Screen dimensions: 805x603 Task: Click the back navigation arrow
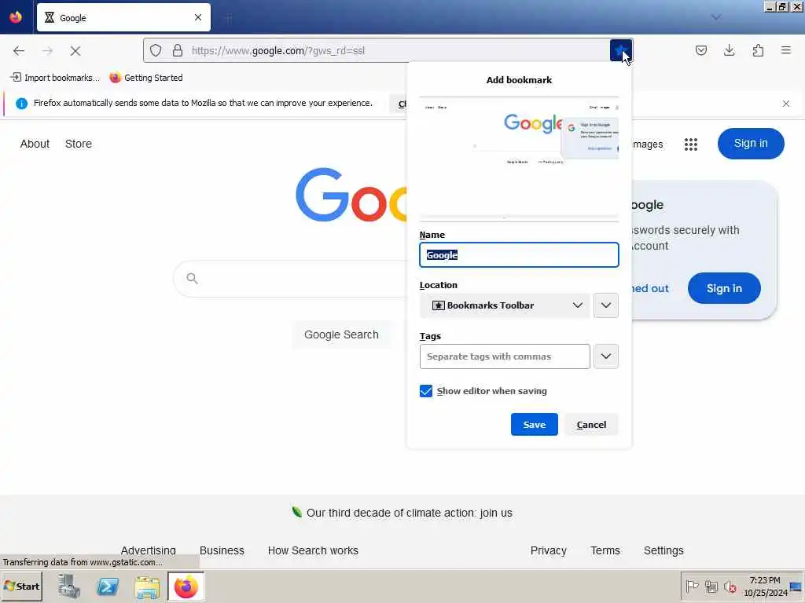(19, 51)
